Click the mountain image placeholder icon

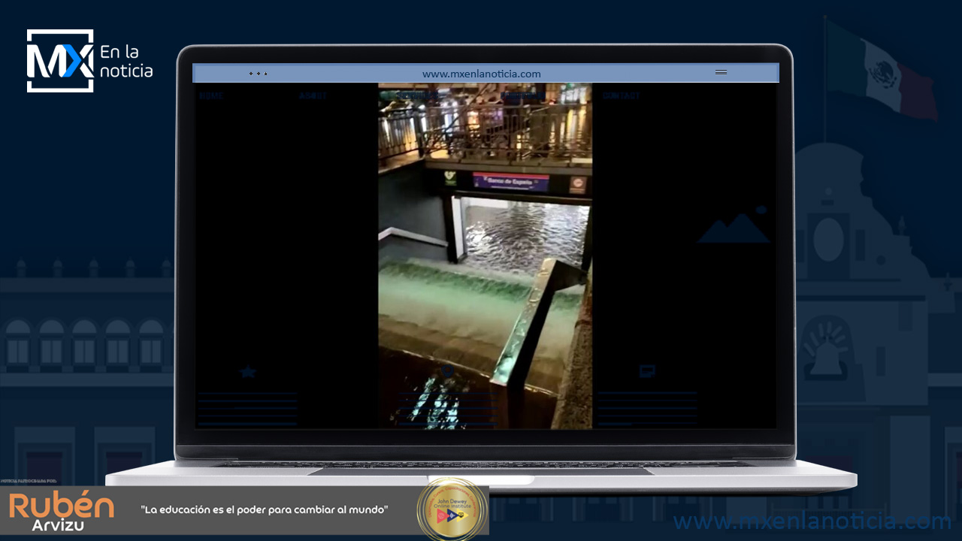(x=734, y=225)
